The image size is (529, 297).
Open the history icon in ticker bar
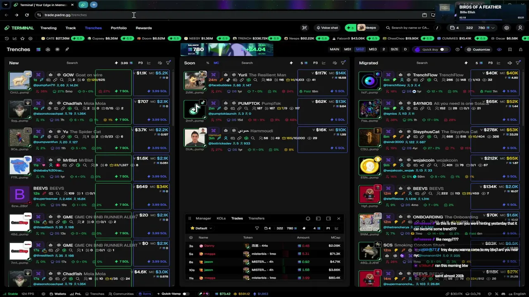7,38
